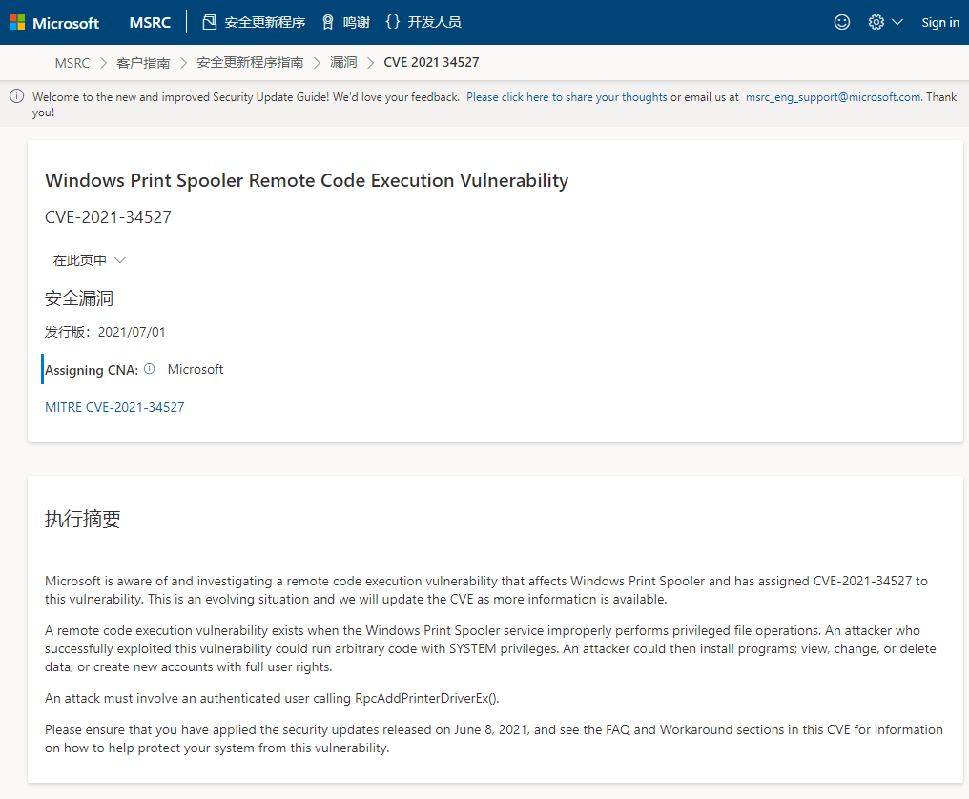Image resolution: width=969 pixels, height=799 pixels.
Task: Click the acknowledgements ribbon icon
Action: tap(328, 22)
